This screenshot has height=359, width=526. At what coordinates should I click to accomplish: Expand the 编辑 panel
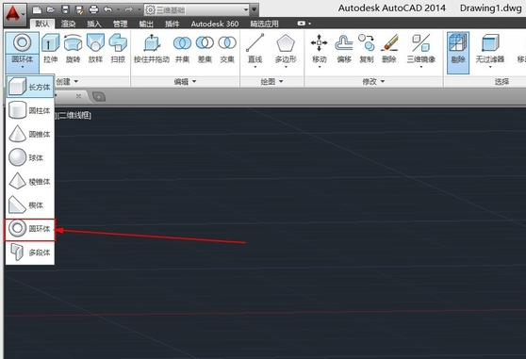pos(185,81)
